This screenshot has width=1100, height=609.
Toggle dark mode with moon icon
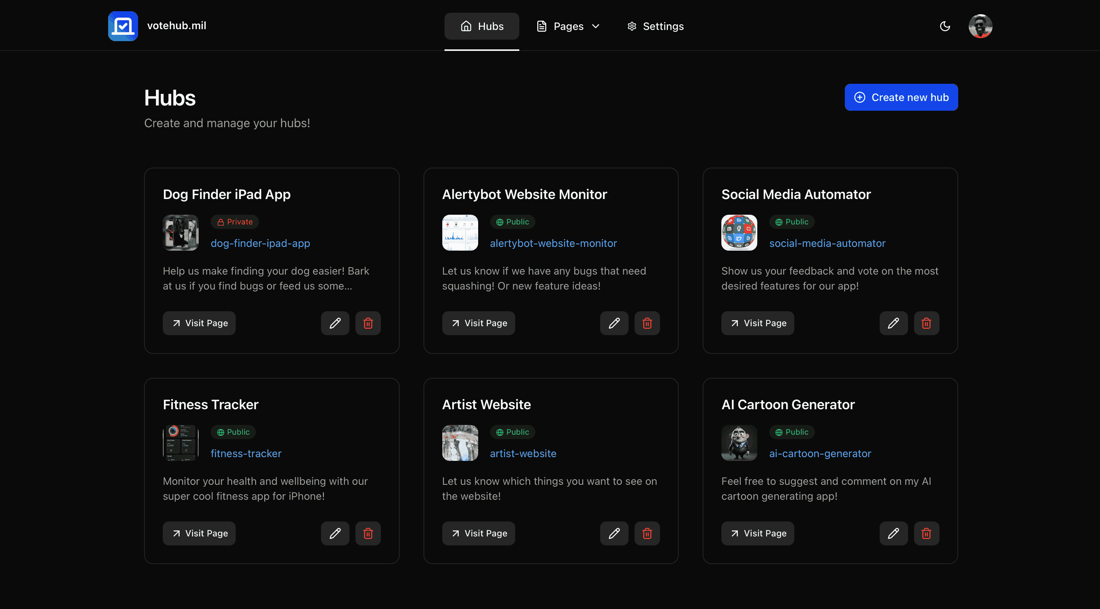pyautogui.click(x=945, y=26)
